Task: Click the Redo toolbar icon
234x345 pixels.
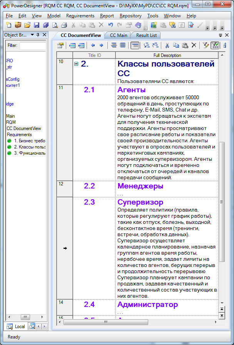Action: click(120, 25)
